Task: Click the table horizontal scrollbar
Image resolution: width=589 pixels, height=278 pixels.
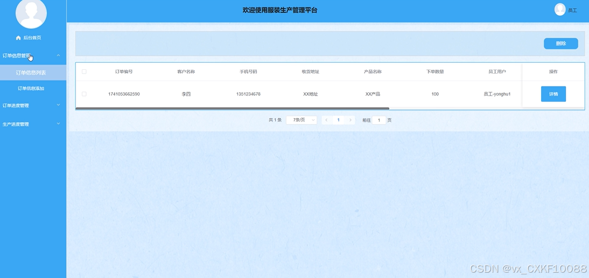Action: [232, 108]
